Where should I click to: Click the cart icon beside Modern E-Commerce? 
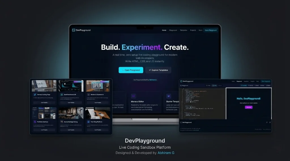[x=89, y=94]
